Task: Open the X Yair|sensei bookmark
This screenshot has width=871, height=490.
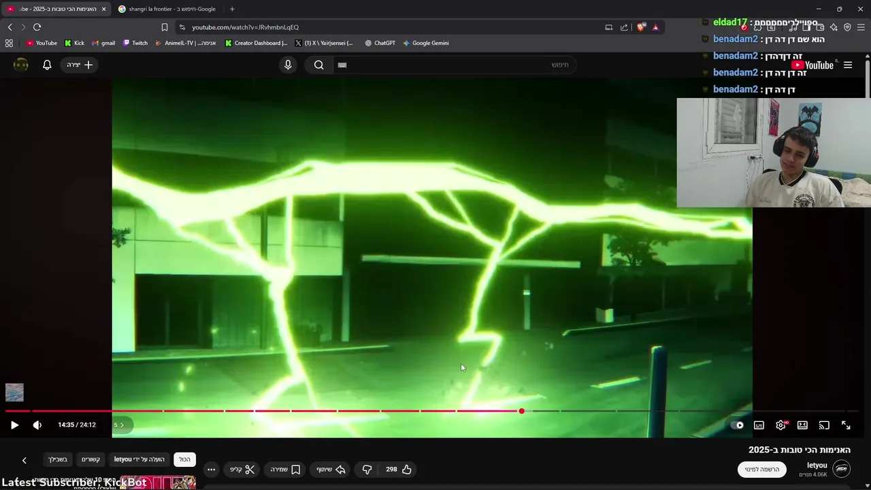Action: click(x=324, y=43)
